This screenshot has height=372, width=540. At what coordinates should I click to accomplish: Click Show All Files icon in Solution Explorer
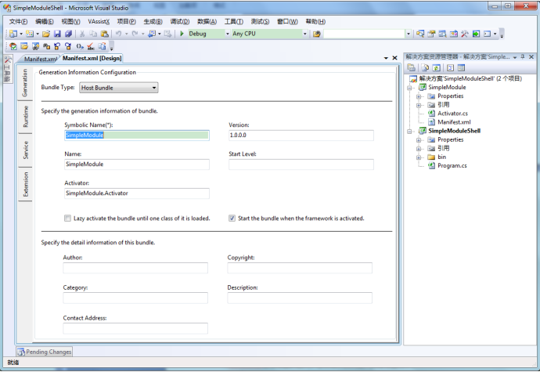[x=425, y=67]
